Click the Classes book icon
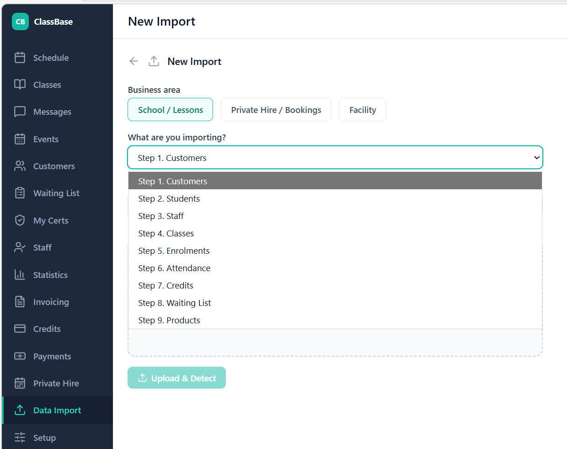Image resolution: width=567 pixels, height=449 pixels. pos(20,85)
